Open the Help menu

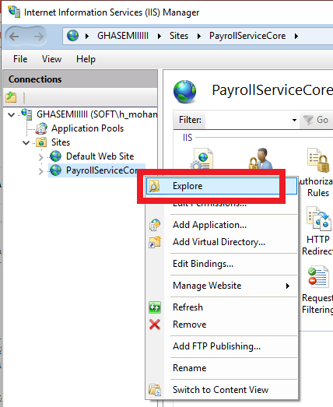86,59
